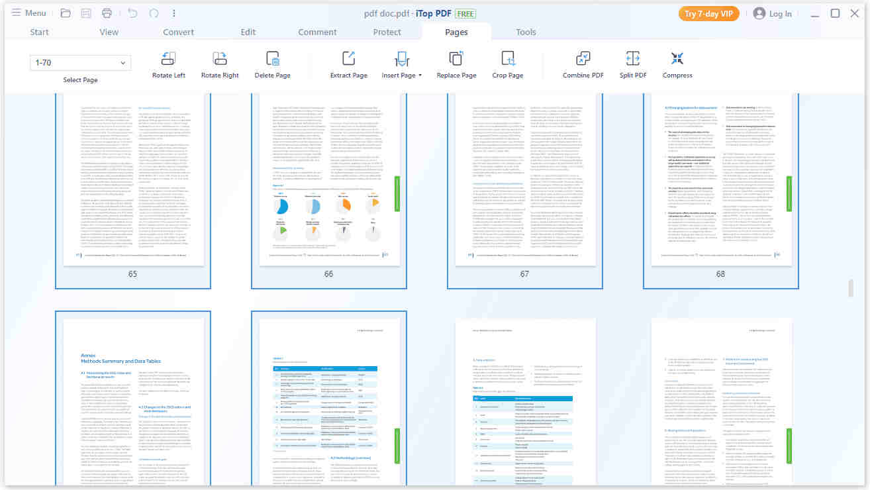Click the Rotate Left icon
This screenshot has width=870, height=490.
(169, 59)
